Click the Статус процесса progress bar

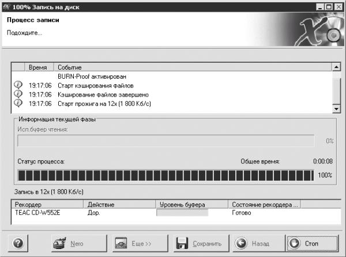pyautogui.click(x=166, y=175)
